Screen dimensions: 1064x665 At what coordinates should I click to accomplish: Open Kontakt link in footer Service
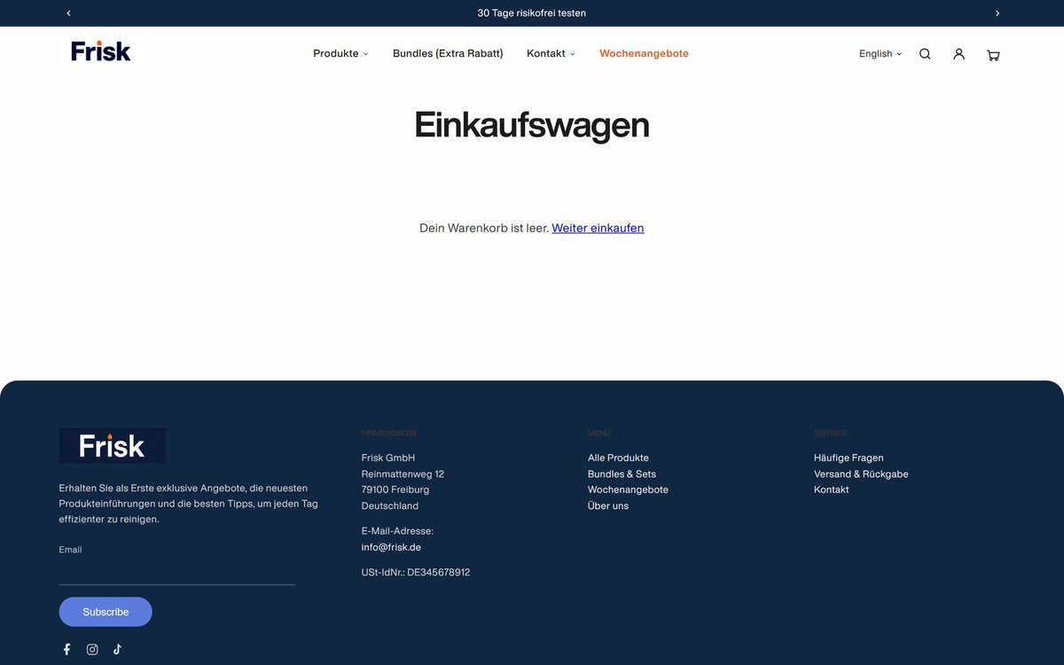click(x=832, y=489)
